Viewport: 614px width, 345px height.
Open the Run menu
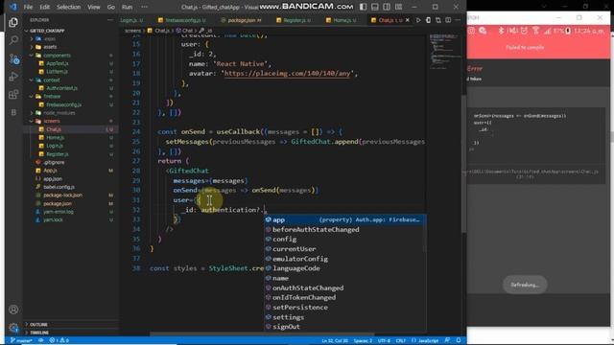point(127,7)
